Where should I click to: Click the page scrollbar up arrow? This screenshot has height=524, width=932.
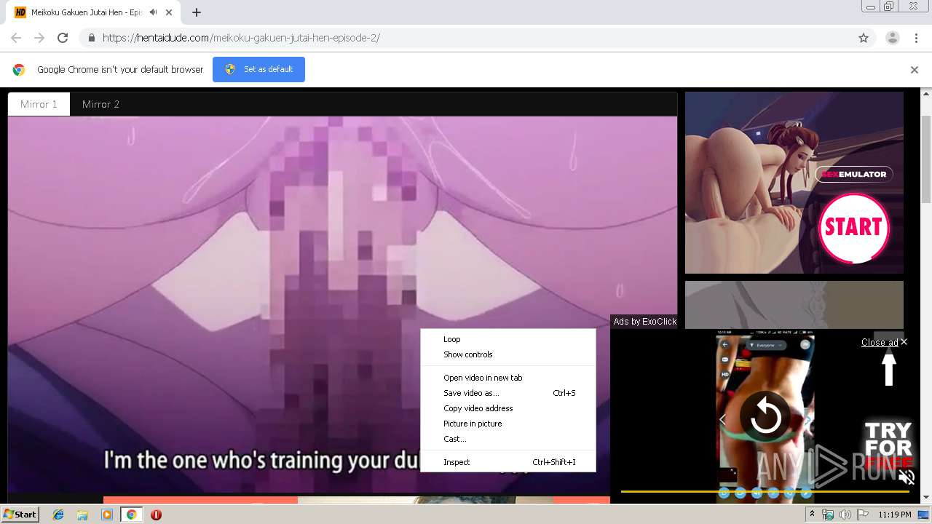[x=926, y=94]
